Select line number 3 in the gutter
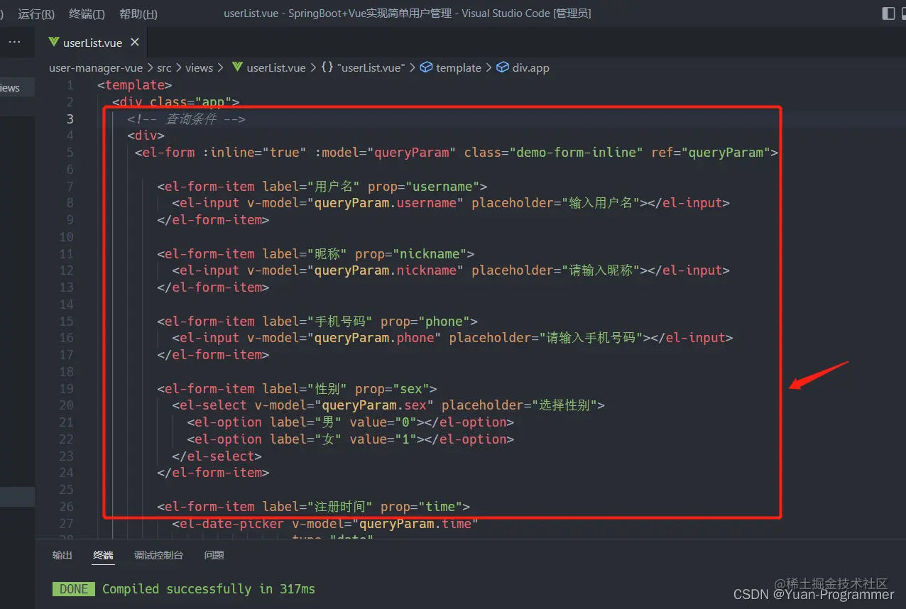This screenshot has height=609, width=906. click(70, 119)
